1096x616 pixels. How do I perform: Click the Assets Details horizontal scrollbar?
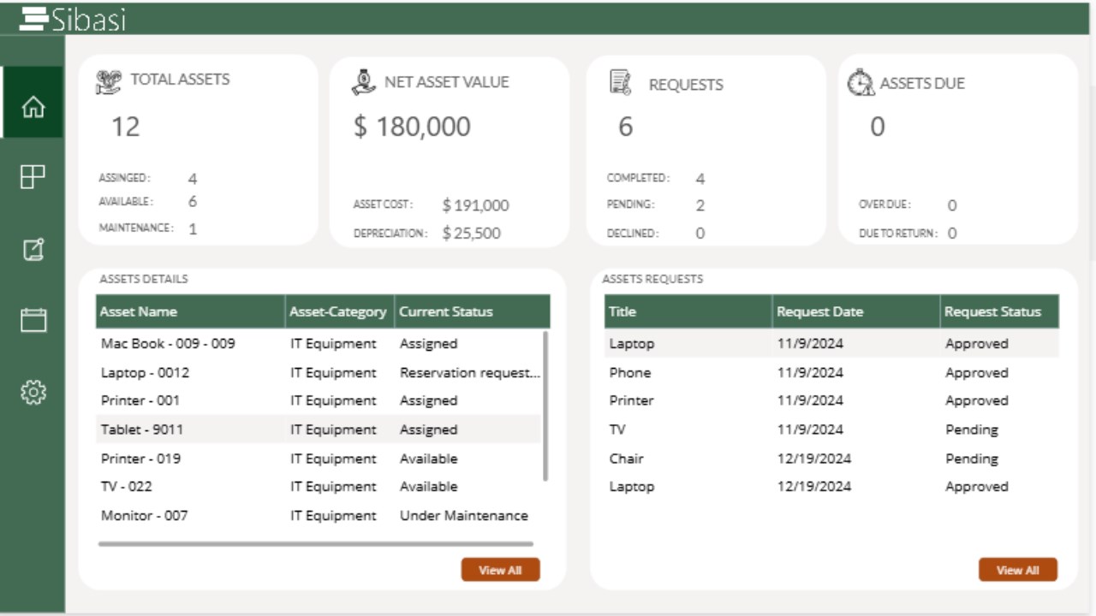316,543
